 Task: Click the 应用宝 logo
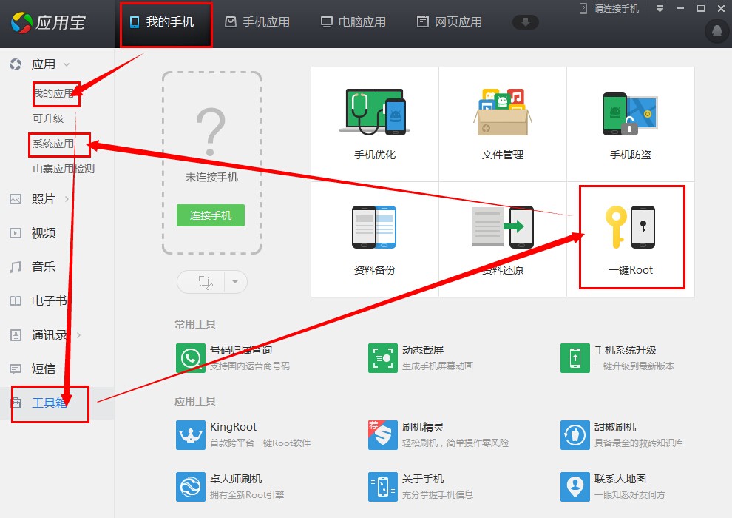click(x=49, y=22)
